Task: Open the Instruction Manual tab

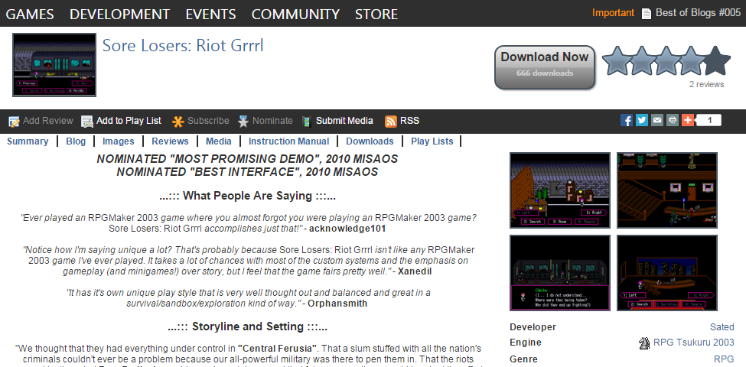Action: pyautogui.click(x=288, y=141)
